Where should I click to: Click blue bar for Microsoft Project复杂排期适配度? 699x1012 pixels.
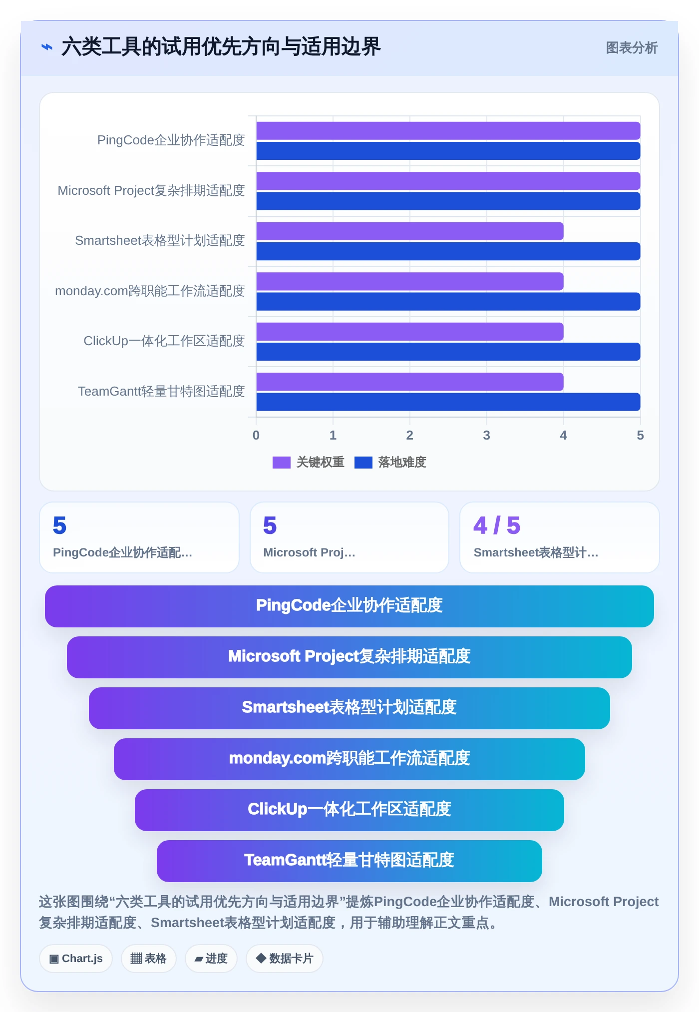448,201
